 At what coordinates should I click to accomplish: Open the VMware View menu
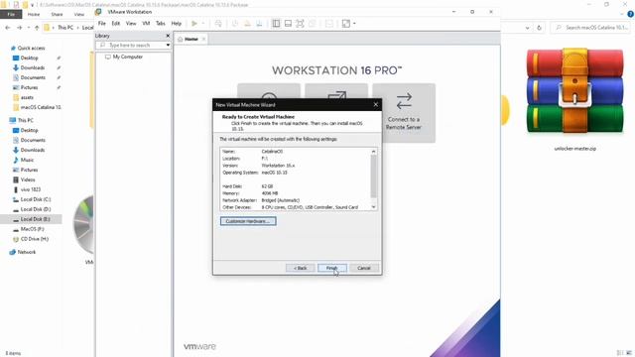(131, 24)
